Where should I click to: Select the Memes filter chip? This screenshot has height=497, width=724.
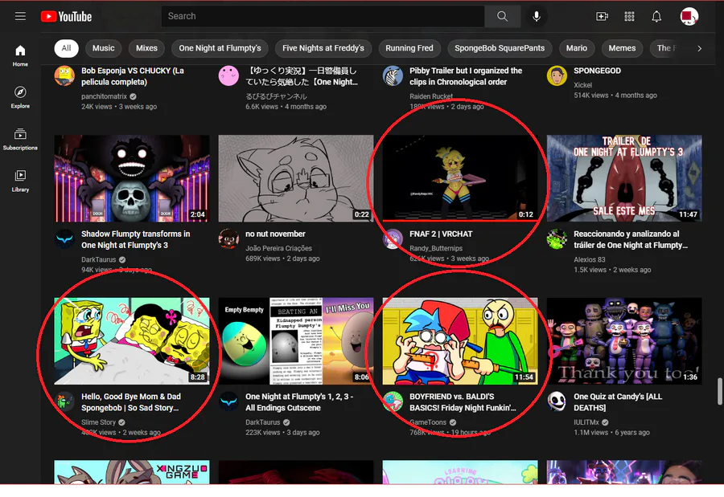coord(622,48)
